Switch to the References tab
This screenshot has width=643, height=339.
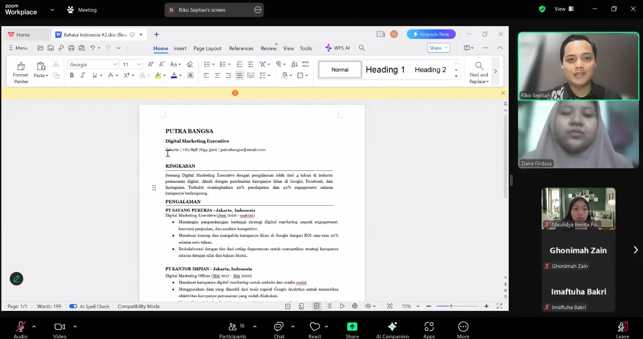(241, 48)
